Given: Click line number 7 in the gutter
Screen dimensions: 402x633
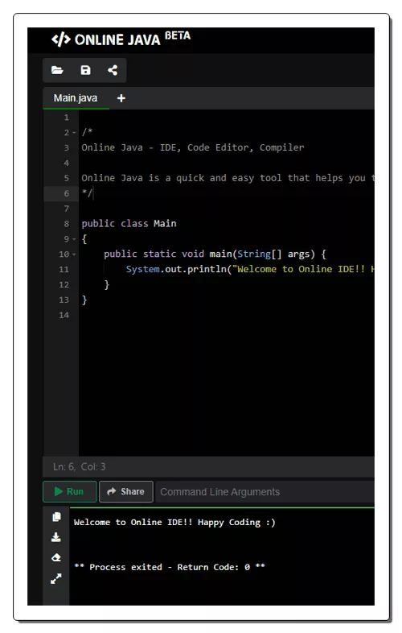Looking at the screenshot, I should [x=66, y=209].
